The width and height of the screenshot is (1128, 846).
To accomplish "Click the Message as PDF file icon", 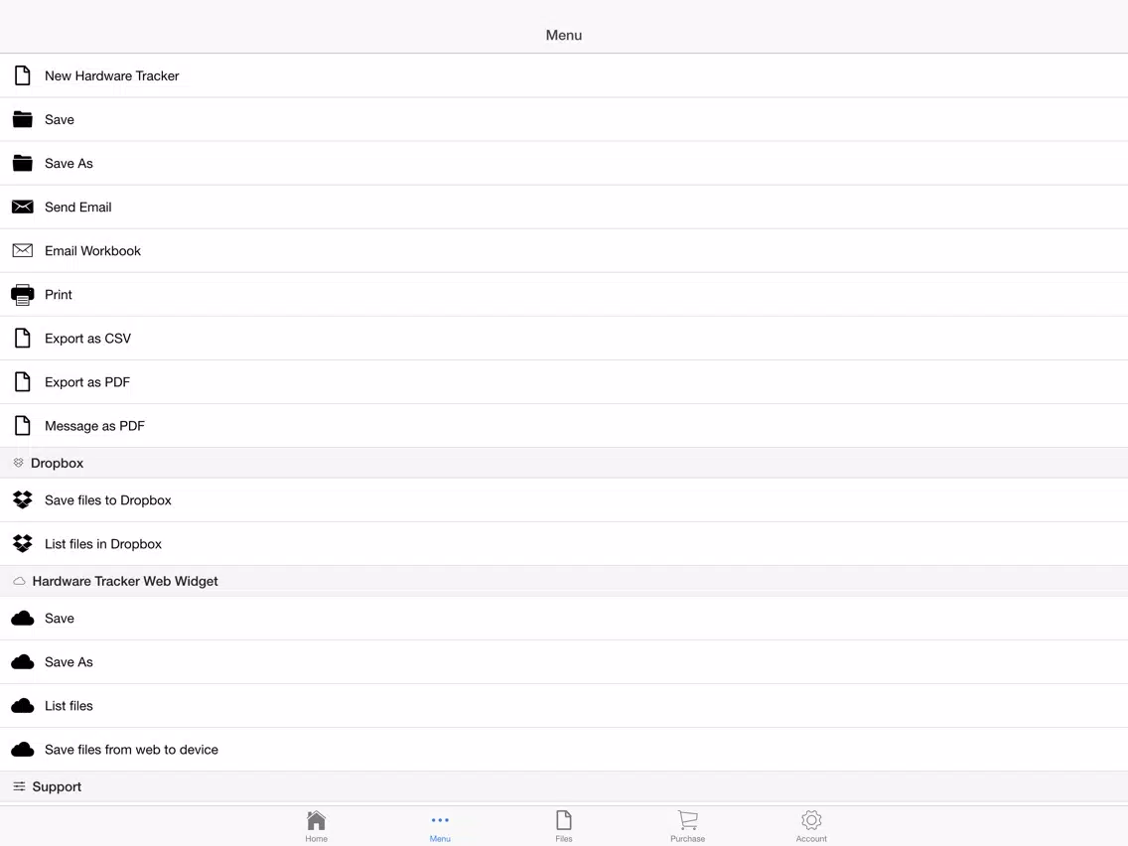I will 22,426.
